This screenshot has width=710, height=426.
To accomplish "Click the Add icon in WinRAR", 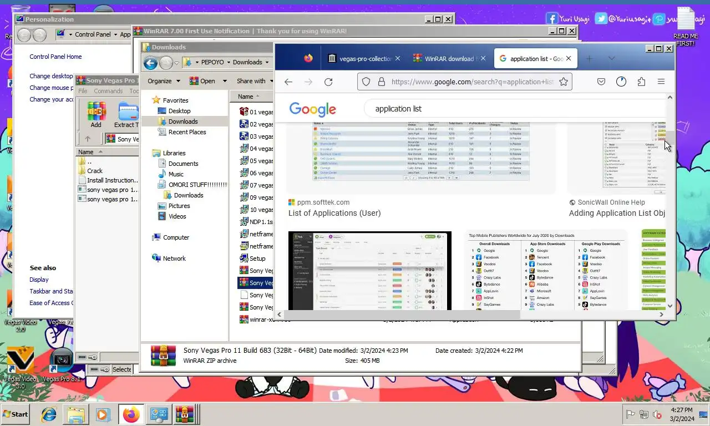I will point(96,115).
